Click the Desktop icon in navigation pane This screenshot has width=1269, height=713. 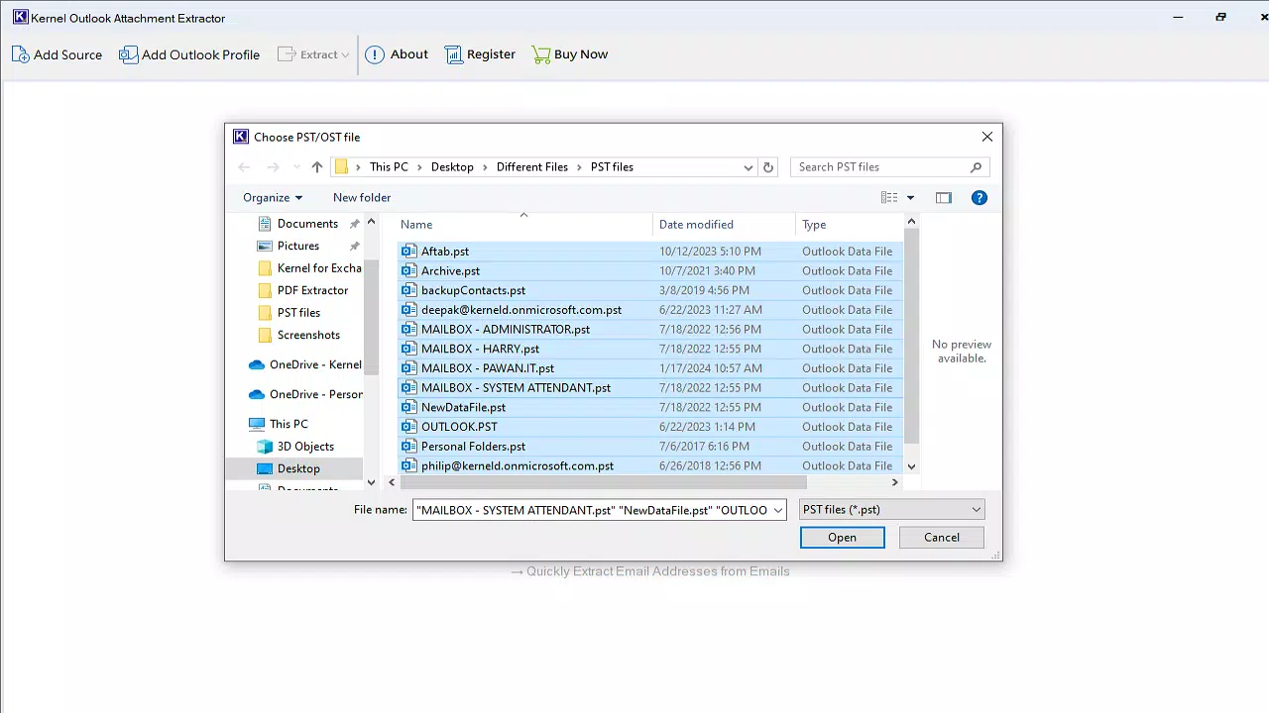[x=265, y=468]
